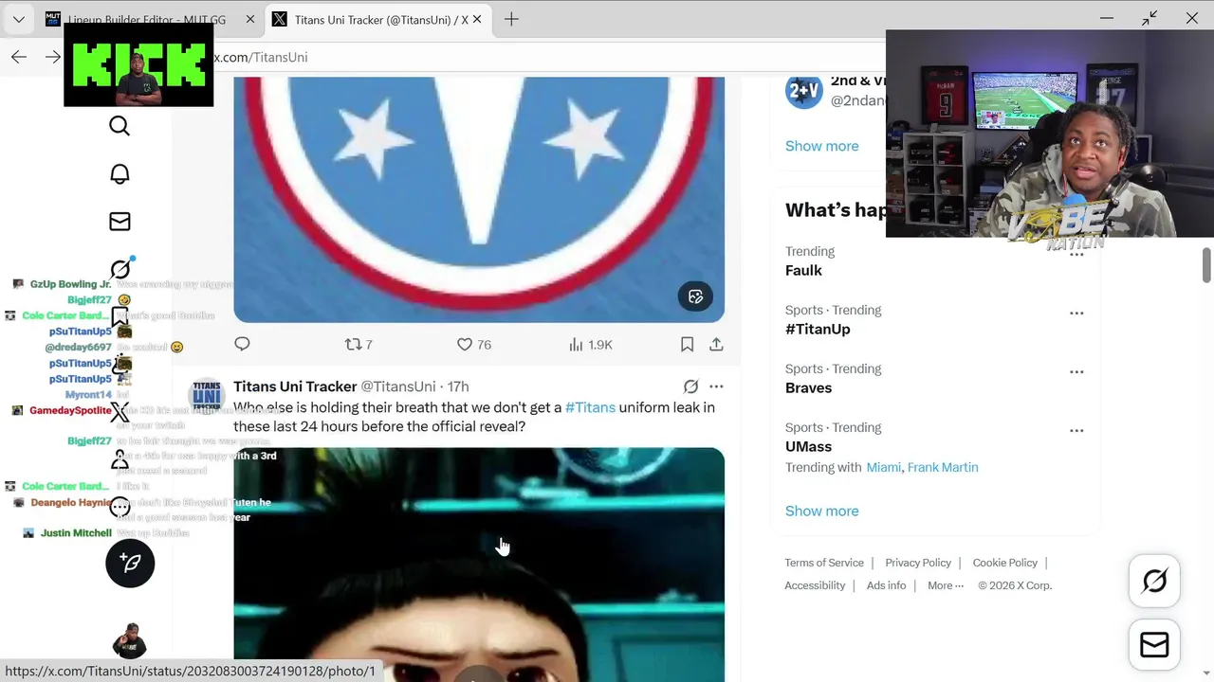Click the #Titans hashtag link

[x=590, y=407]
